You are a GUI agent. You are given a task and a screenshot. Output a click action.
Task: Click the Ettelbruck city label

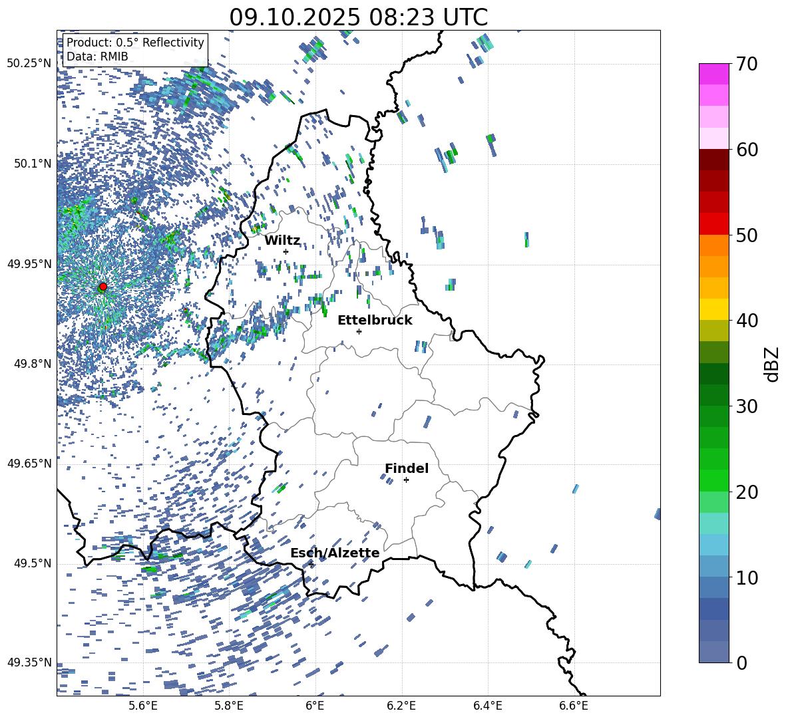375,321
